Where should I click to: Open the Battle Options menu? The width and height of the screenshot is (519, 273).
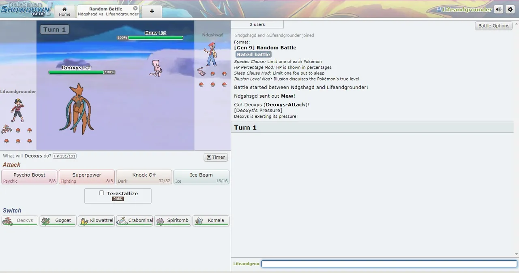pyautogui.click(x=493, y=26)
